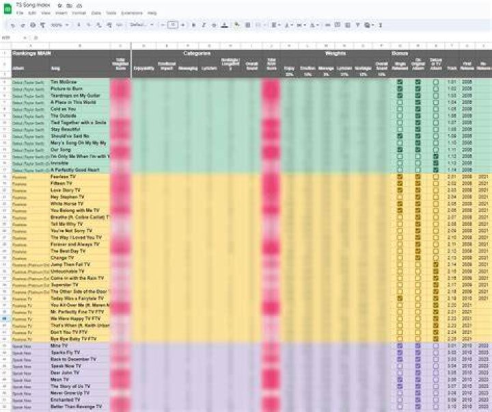The image size is (492, 412).
Task: Toggle On Original Album for Our Song
Action: (418, 150)
